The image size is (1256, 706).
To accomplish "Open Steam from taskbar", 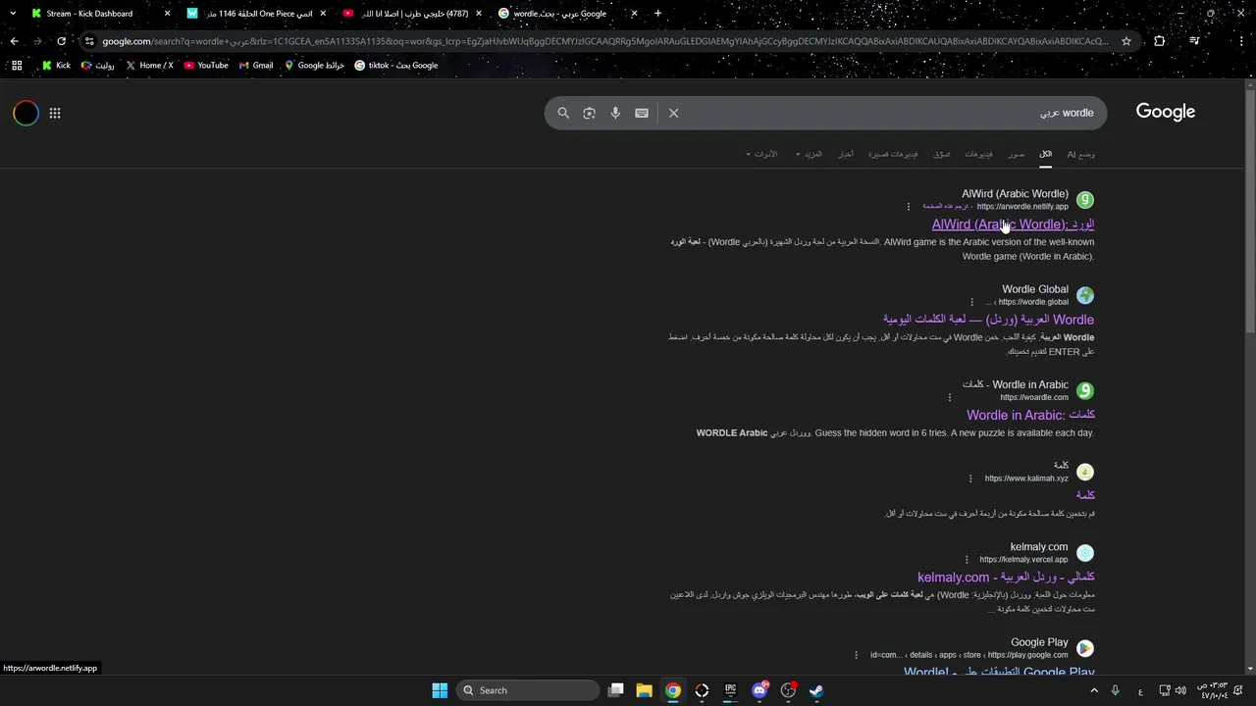I will click(x=815, y=690).
